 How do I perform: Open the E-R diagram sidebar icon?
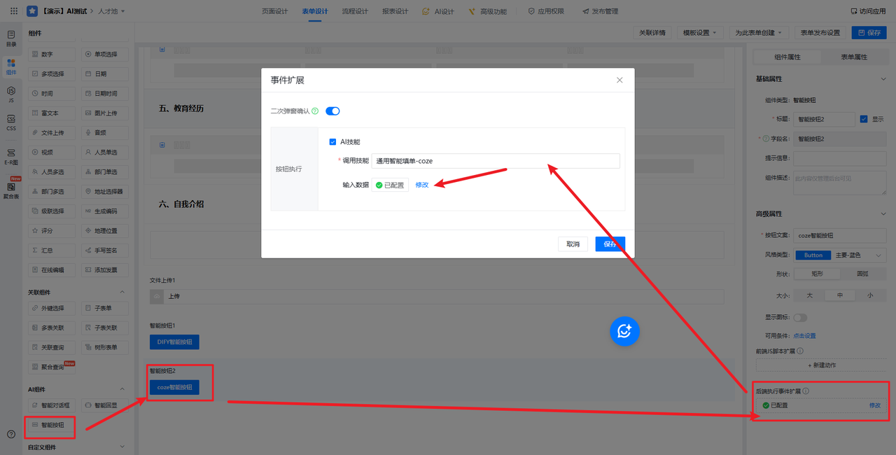[x=11, y=155]
